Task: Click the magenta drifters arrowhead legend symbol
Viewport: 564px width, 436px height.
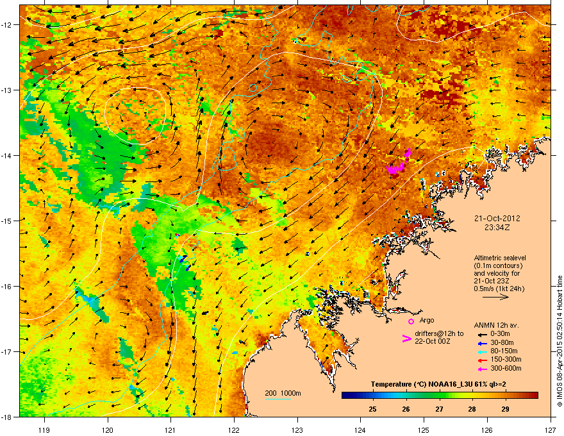Action: [406, 338]
